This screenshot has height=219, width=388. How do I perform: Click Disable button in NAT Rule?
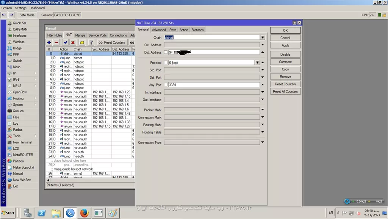click(285, 55)
